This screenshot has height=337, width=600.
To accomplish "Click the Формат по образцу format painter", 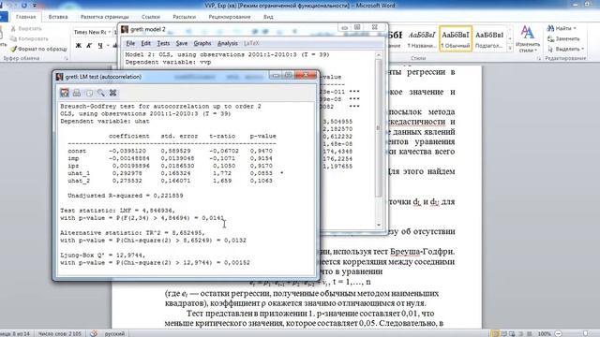I will 38,49.
